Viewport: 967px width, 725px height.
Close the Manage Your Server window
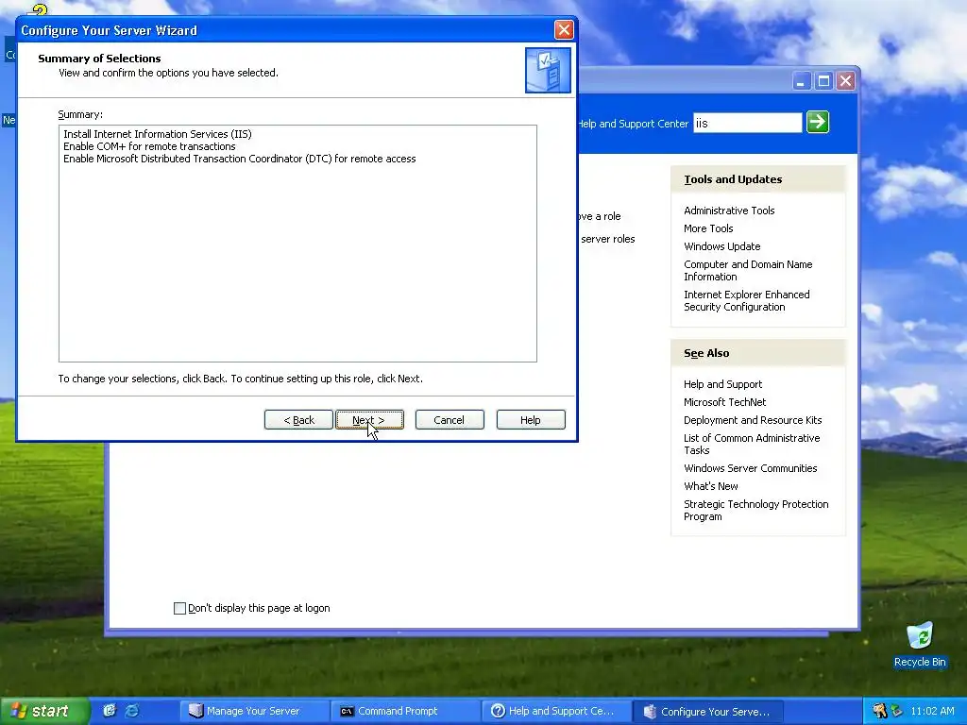846,81
